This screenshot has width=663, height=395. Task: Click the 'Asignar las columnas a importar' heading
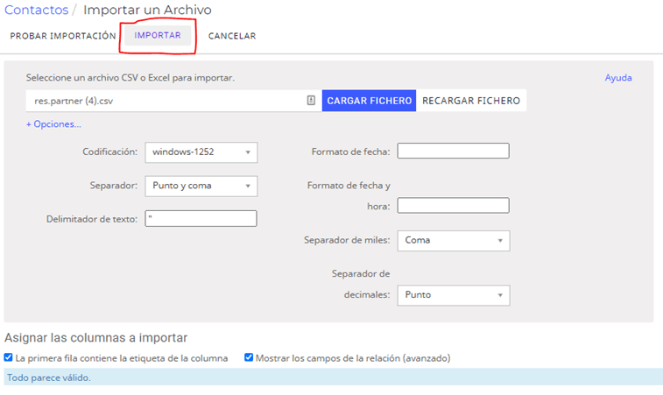click(96, 338)
